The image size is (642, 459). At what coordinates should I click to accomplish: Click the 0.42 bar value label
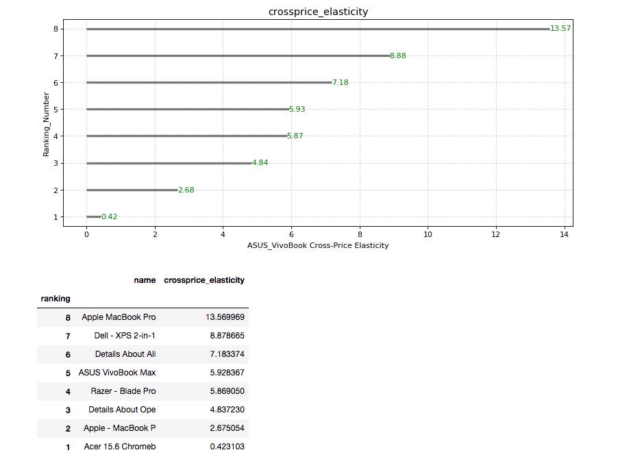[x=110, y=216]
